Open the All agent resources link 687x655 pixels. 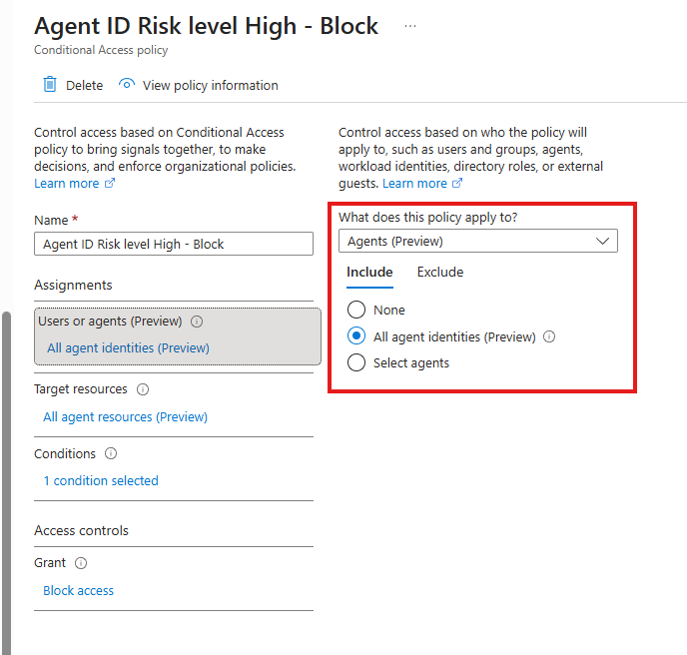(x=125, y=417)
